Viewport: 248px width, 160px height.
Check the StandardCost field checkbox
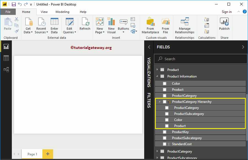click(165, 144)
